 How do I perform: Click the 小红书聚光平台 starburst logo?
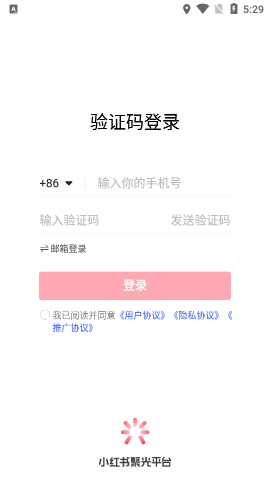[135, 431]
